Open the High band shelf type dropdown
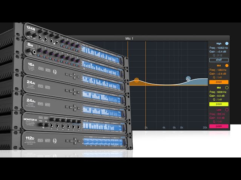This screenshot has width=241, height=180. [x=219, y=60]
